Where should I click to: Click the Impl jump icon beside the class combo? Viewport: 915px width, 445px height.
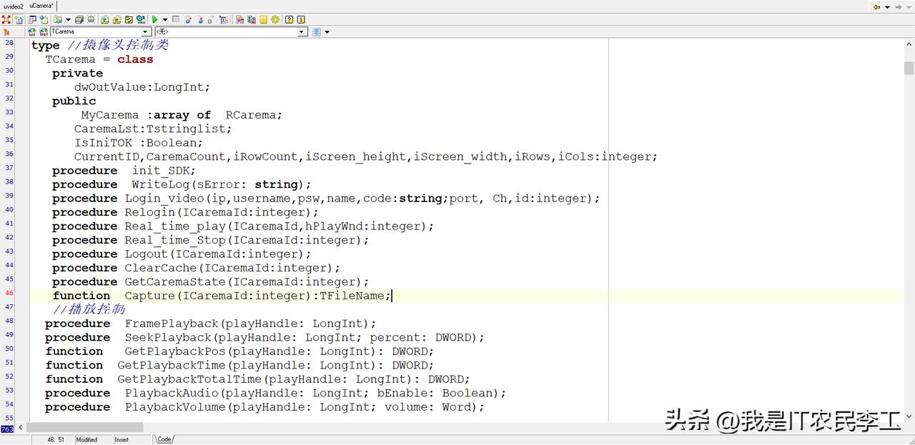pyautogui.click(x=44, y=32)
